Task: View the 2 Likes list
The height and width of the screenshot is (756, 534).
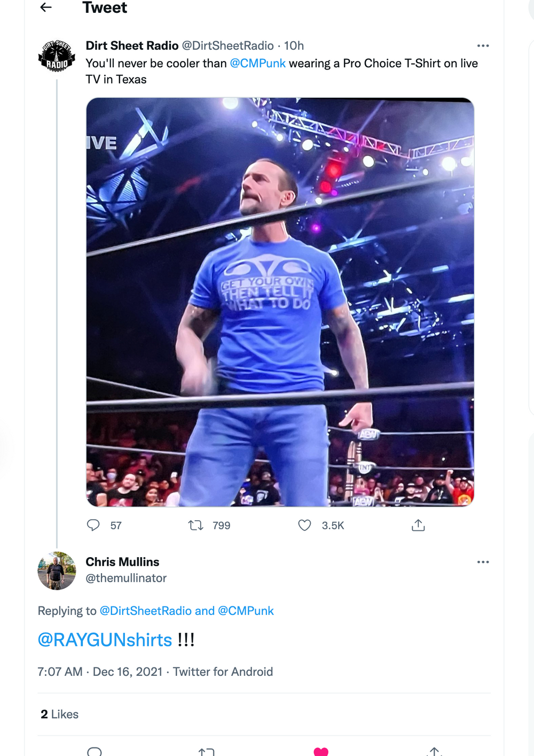Action: tap(59, 714)
